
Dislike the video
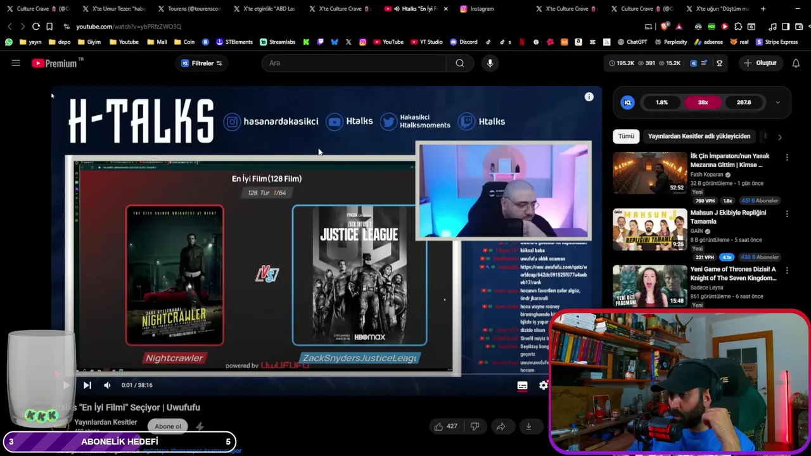(475, 426)
